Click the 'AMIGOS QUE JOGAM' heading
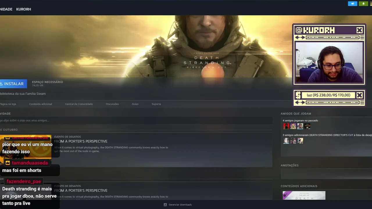 [x=296, y=113]
